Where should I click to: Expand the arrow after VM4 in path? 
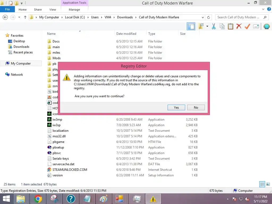[x=114, y=17]
